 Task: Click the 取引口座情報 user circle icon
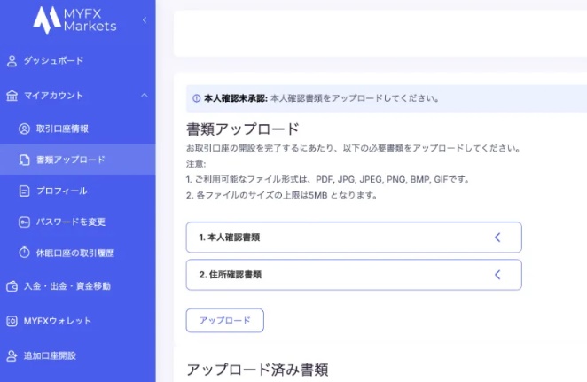pyautogui.click(x=24, y=129)
